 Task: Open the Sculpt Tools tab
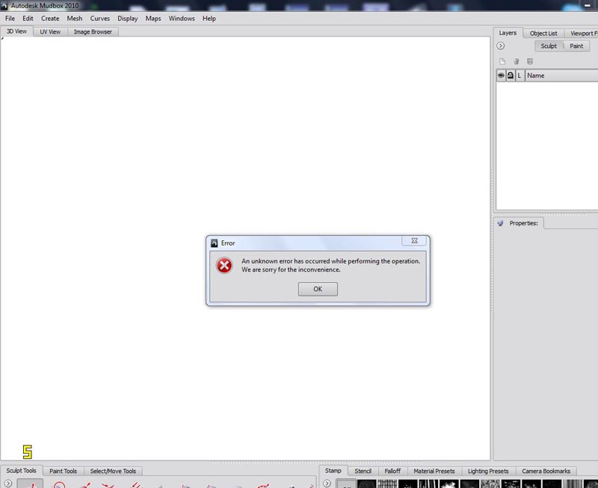coord(21,471)
